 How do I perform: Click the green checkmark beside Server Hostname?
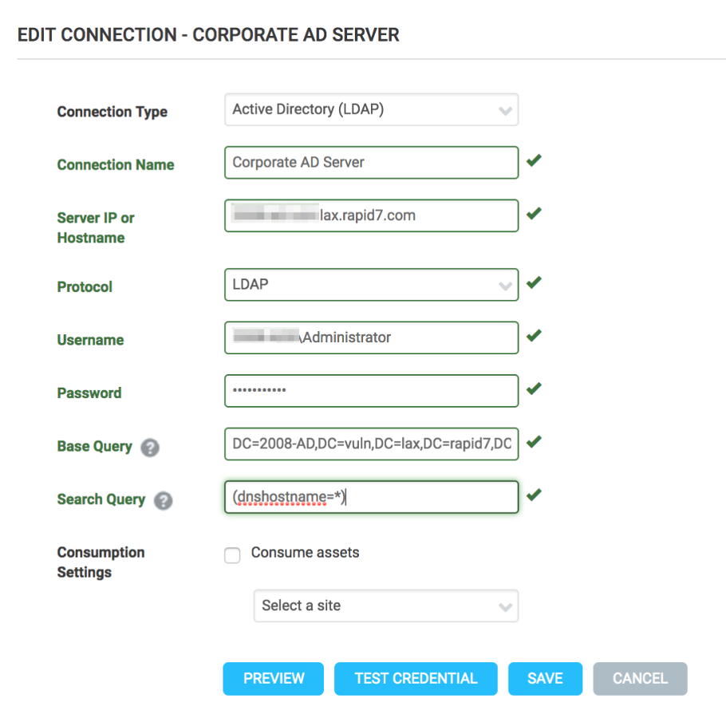tap(534, 214)
